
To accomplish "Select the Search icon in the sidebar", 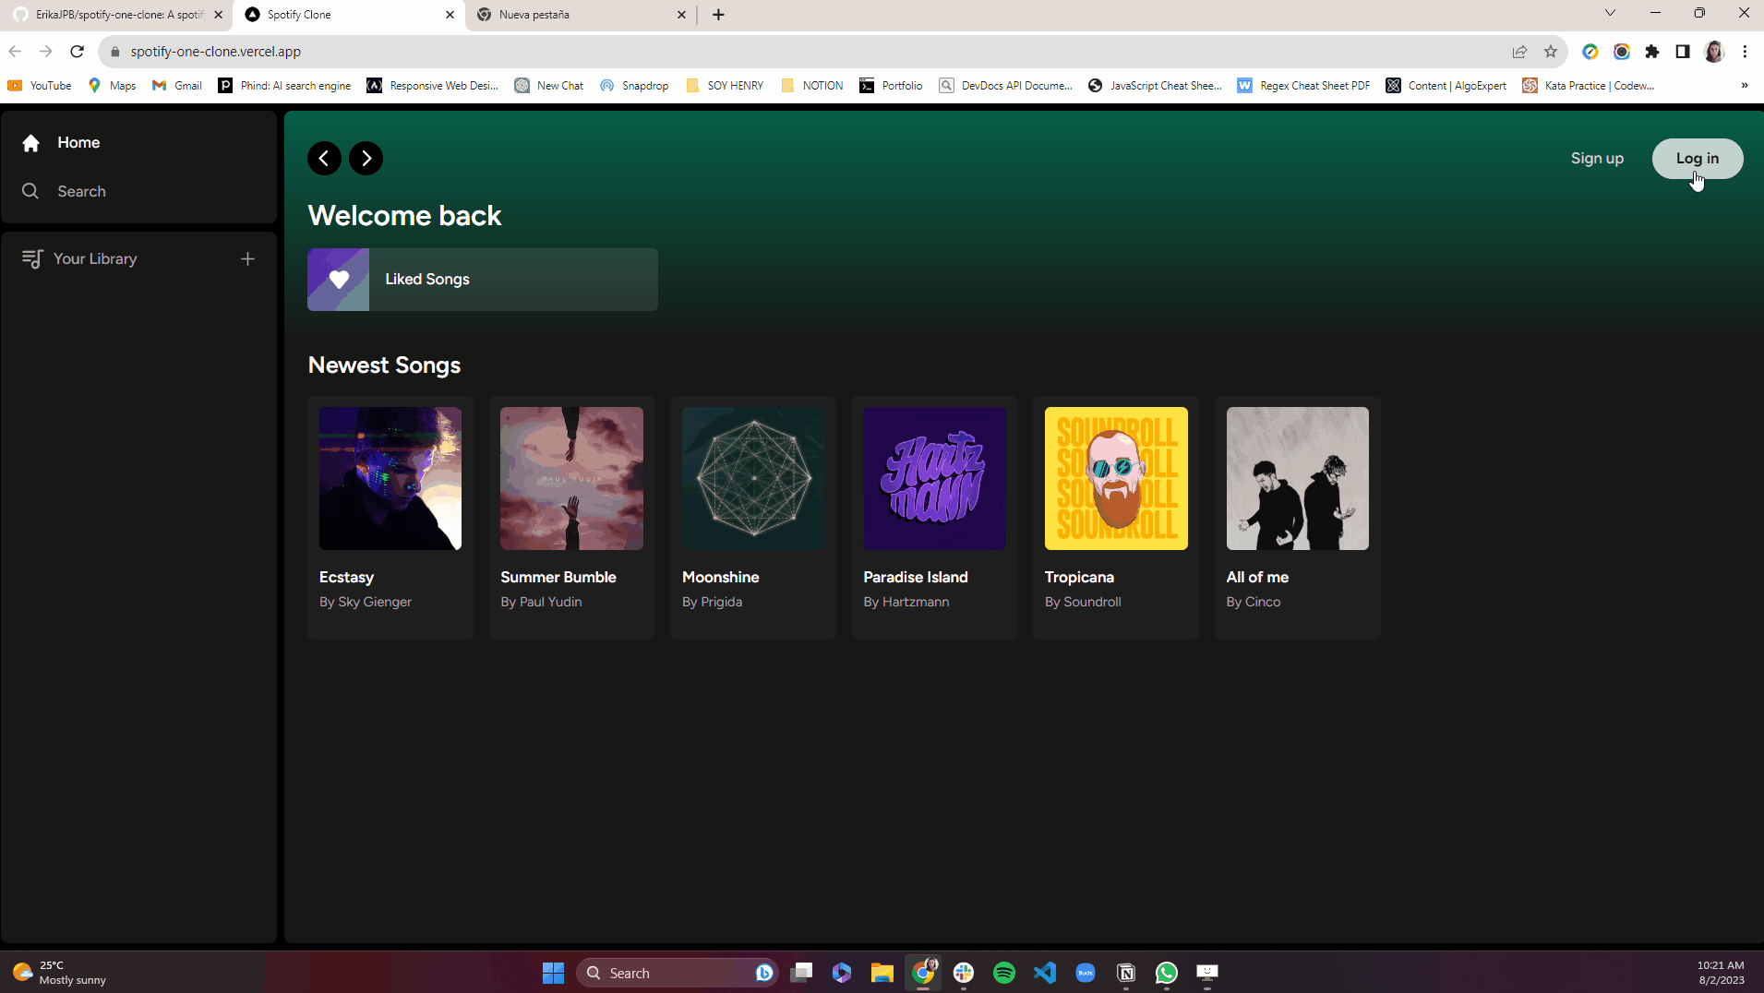I will click(x=30, y=191).
